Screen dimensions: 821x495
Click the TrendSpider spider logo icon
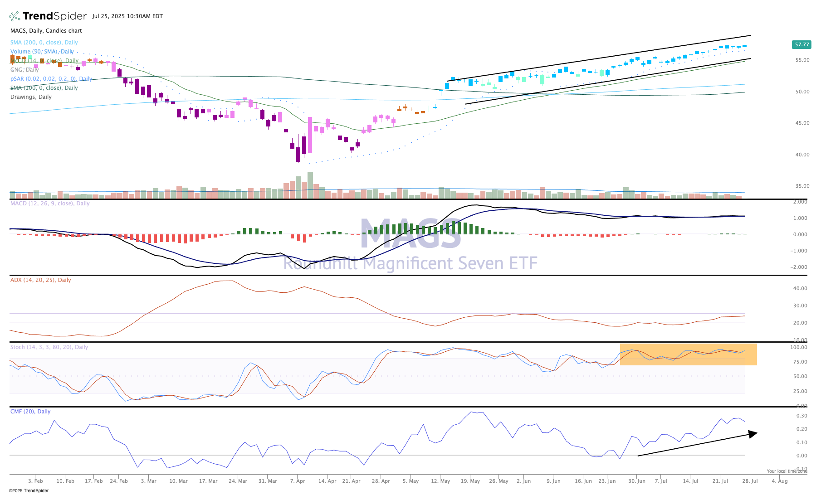15,16
